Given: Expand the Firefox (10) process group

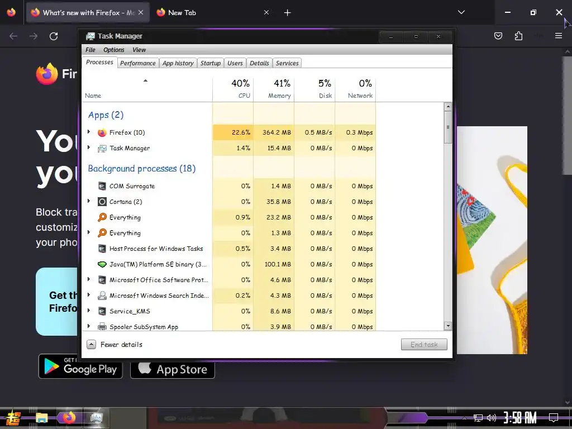Looking at the screenshot, I should (89, 132).
